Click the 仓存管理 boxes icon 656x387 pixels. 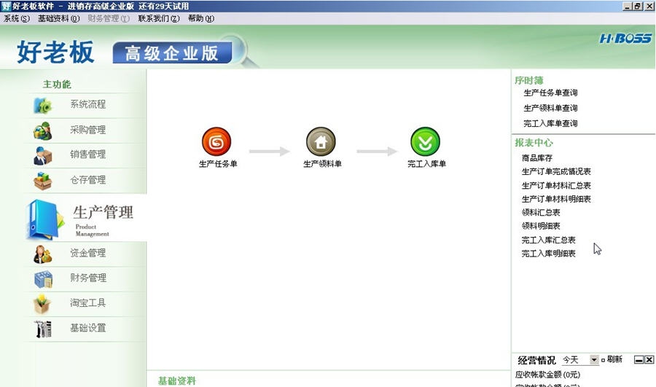42,181
